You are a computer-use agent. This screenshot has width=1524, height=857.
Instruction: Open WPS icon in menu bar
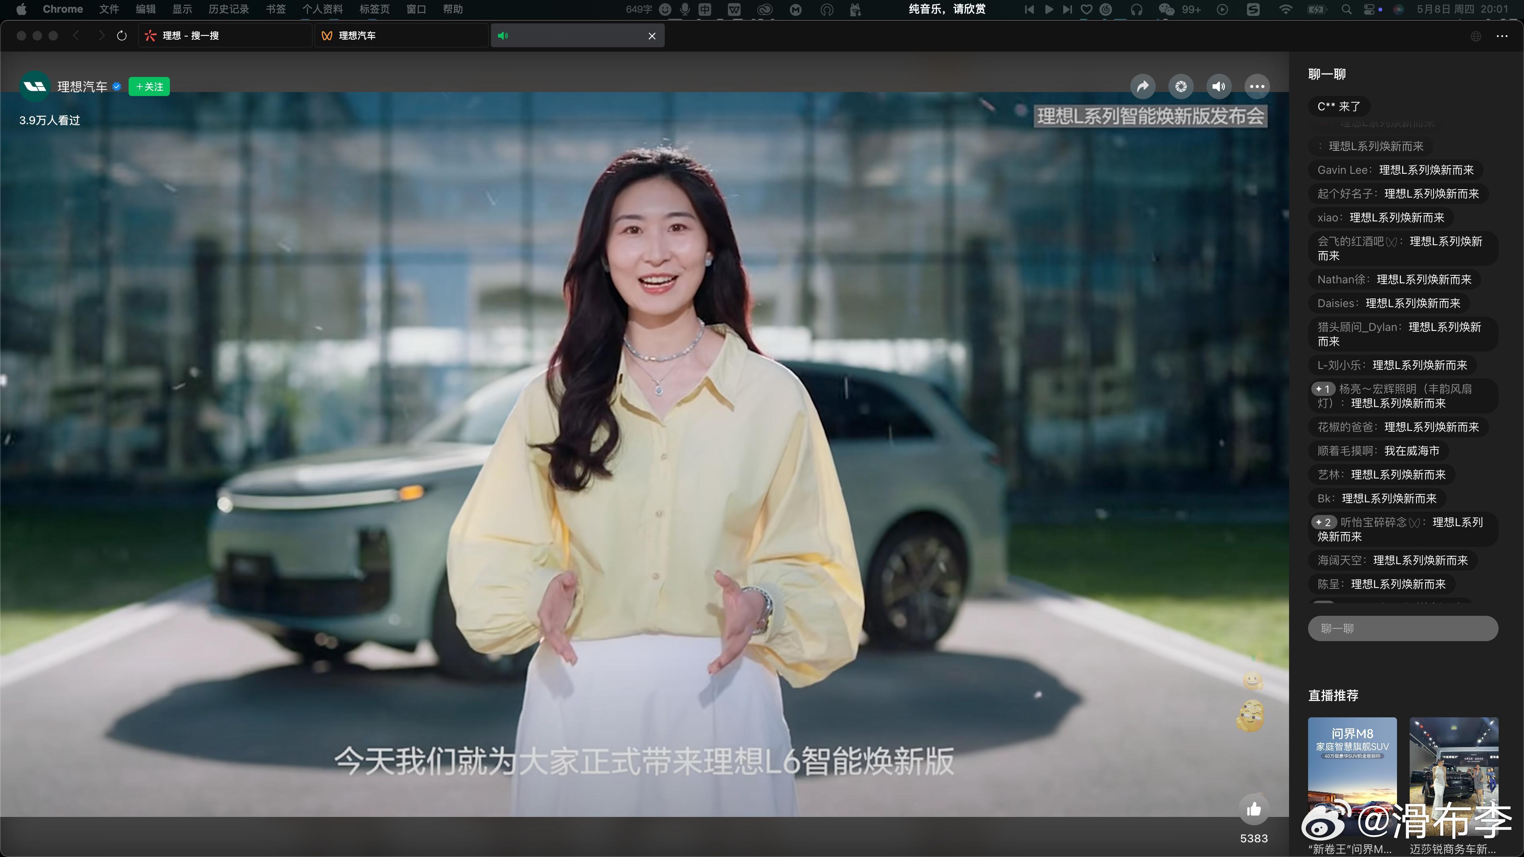point(734,9)
